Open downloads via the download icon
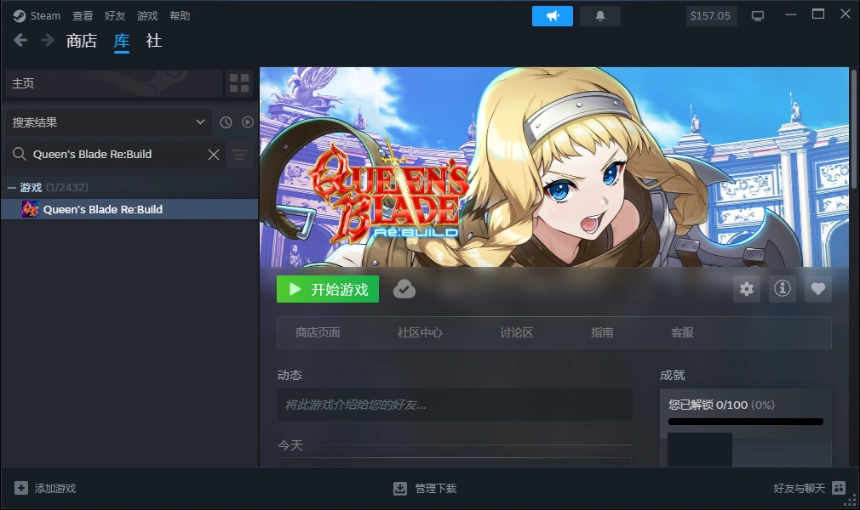The width and height of the screenshot is (860, 510). coord(400,488)
